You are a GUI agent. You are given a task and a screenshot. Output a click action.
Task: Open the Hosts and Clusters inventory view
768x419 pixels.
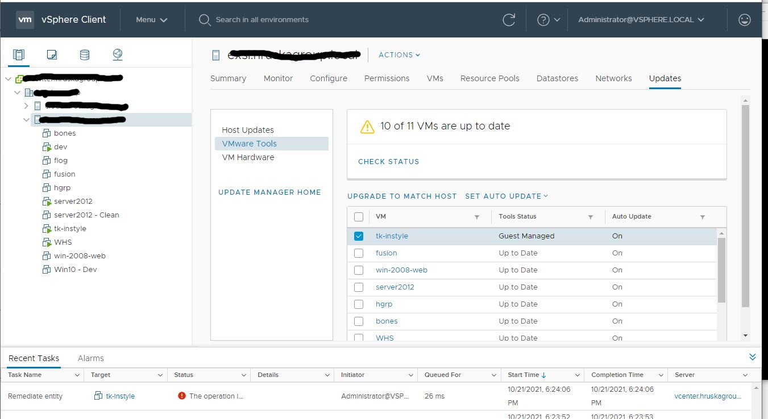click(19, 55)
